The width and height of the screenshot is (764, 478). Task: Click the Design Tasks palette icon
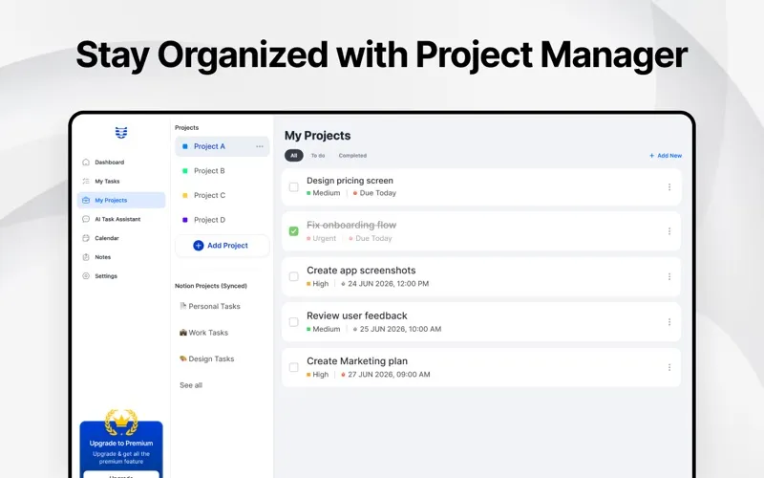coord(183,358)
